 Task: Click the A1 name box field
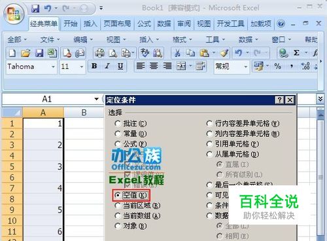tap(47, 99)
